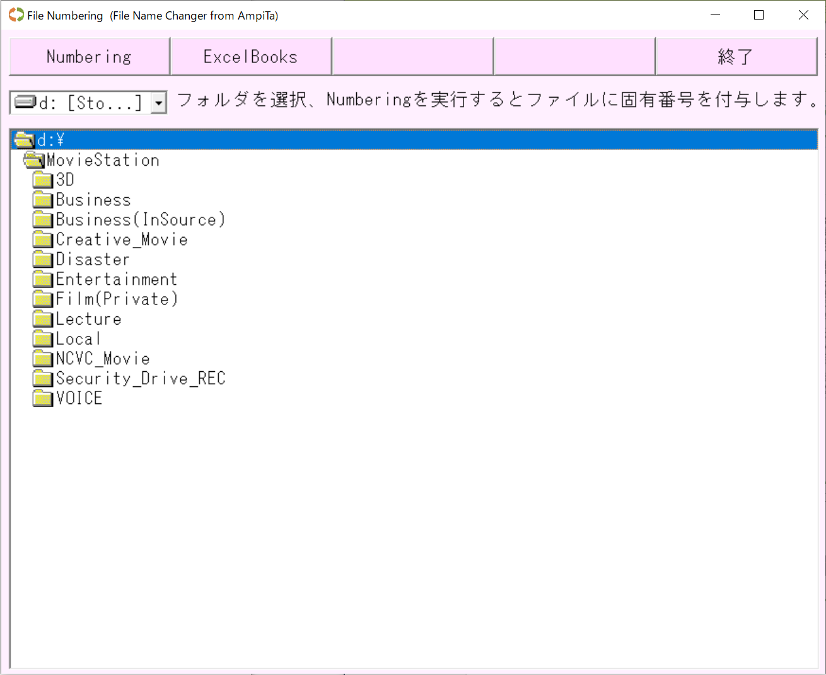The image size is (826, 675).
Task: Click the Creative_Movie folder icon
Action: tap(43, 239)
